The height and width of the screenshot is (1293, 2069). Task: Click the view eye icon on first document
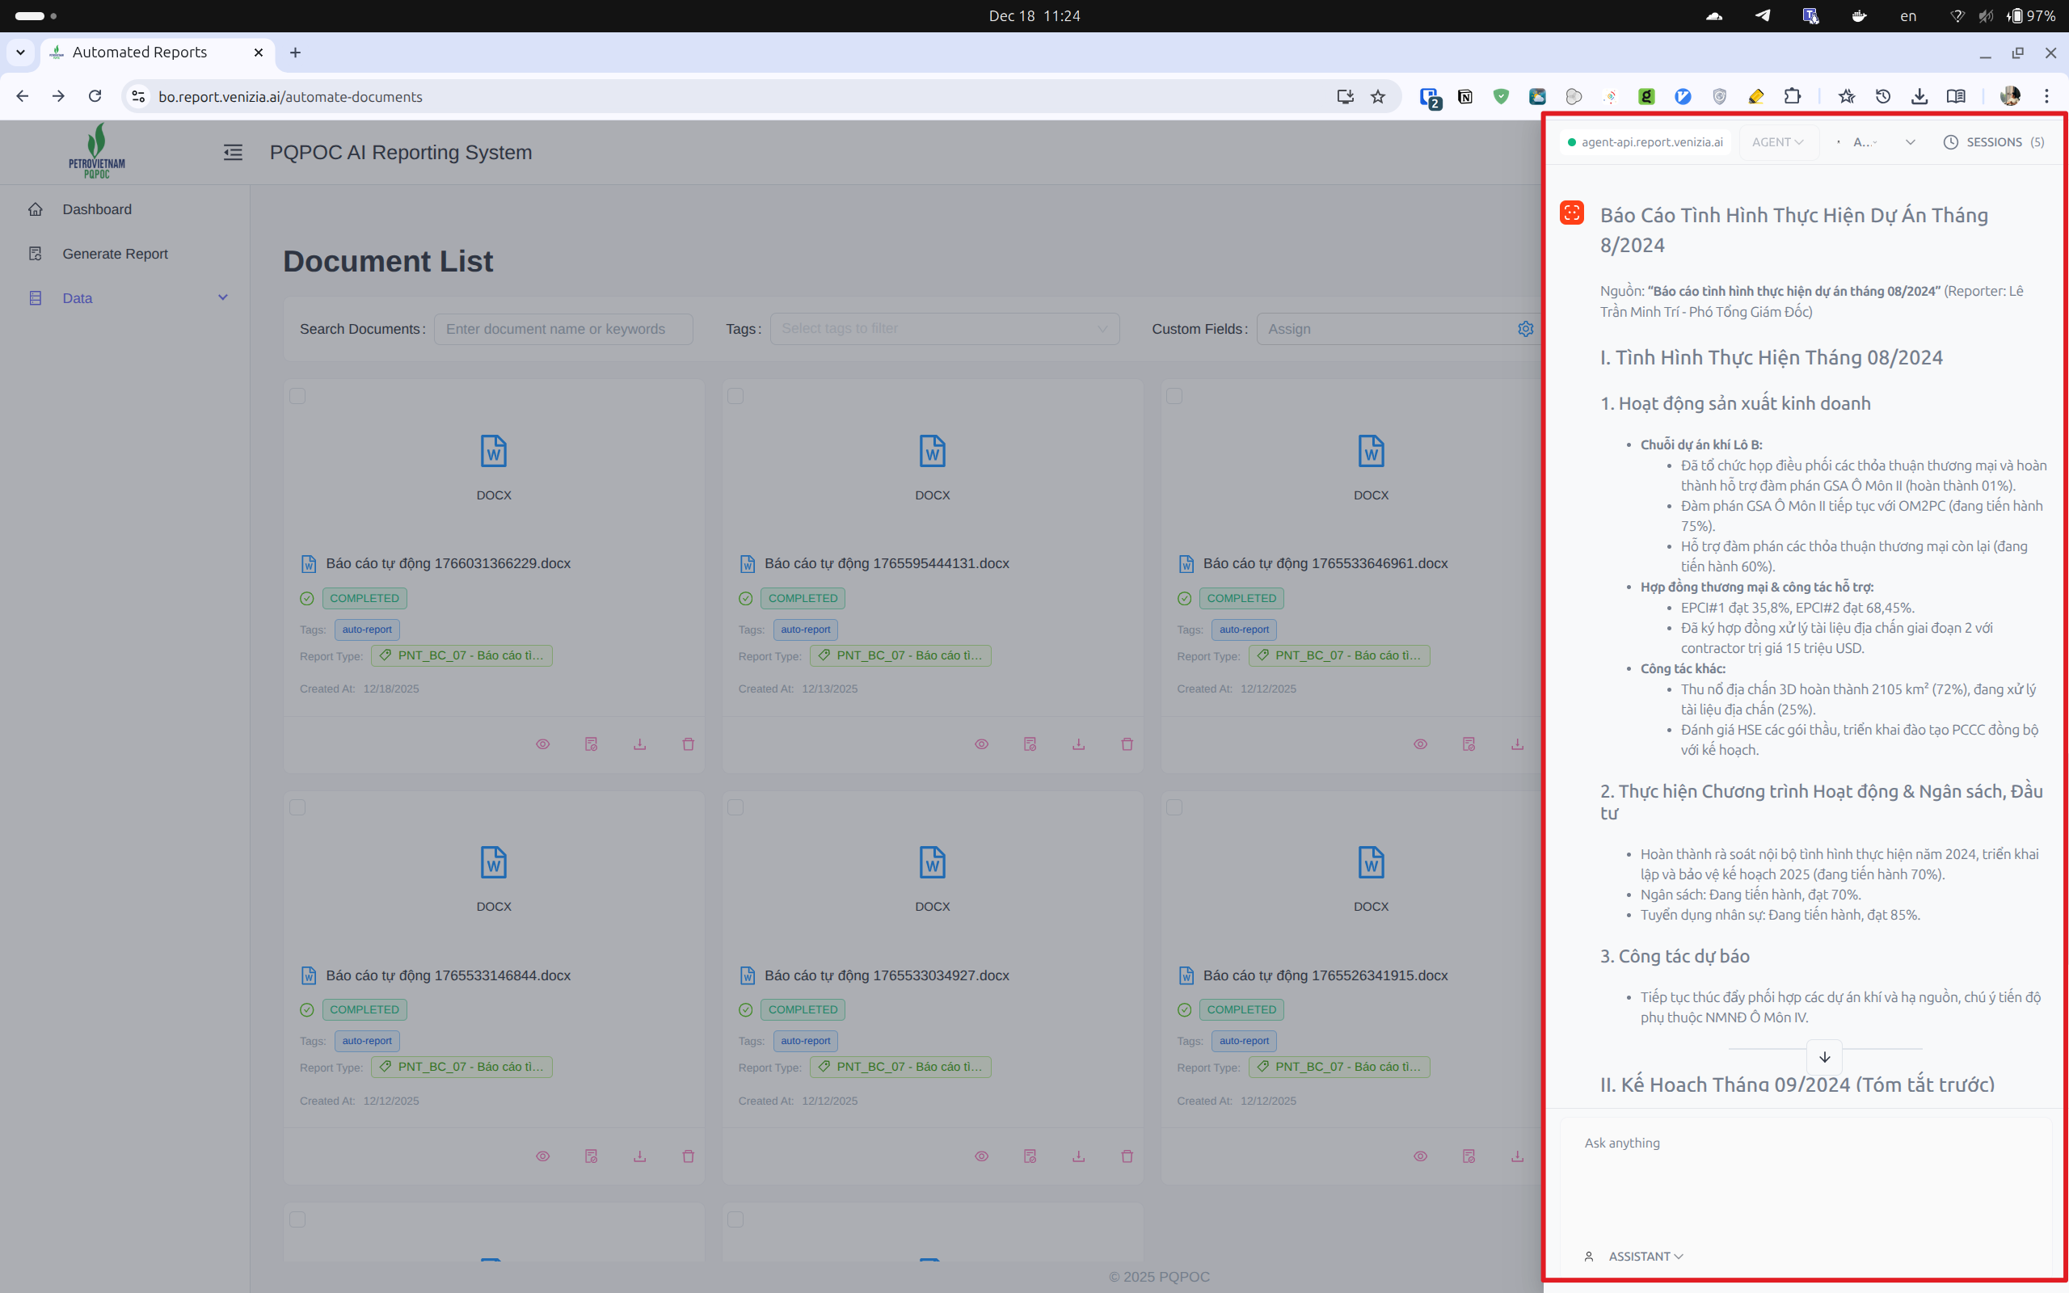[543, 744]
